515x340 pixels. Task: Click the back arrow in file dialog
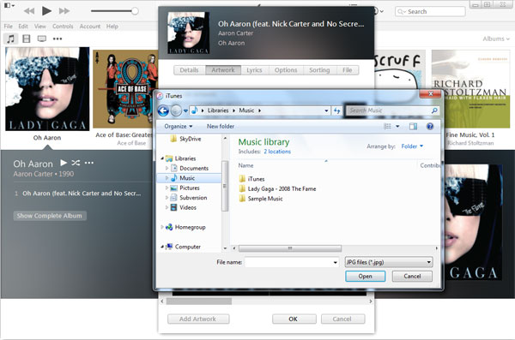[x=163, y=110]
